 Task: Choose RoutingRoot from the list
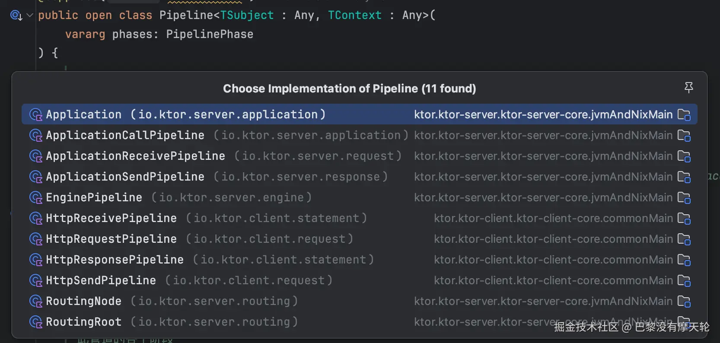[83, 322]
